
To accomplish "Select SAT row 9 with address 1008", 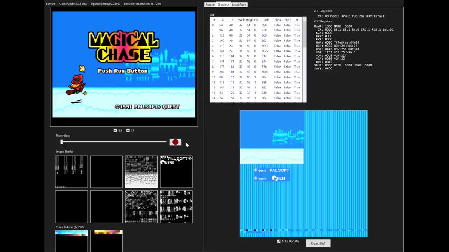I will [256, 72].
